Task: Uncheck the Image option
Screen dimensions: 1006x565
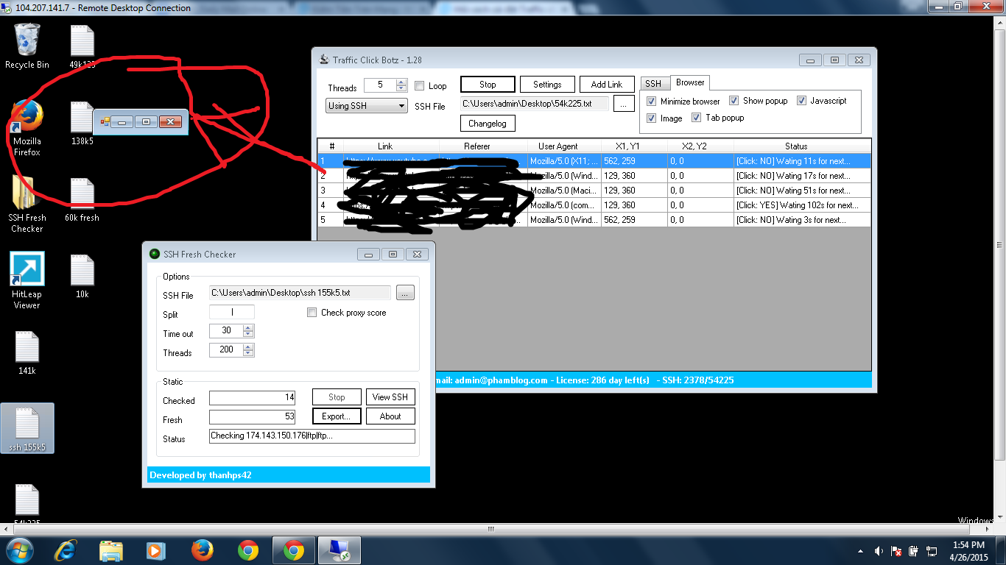Action: click(651, 118)
